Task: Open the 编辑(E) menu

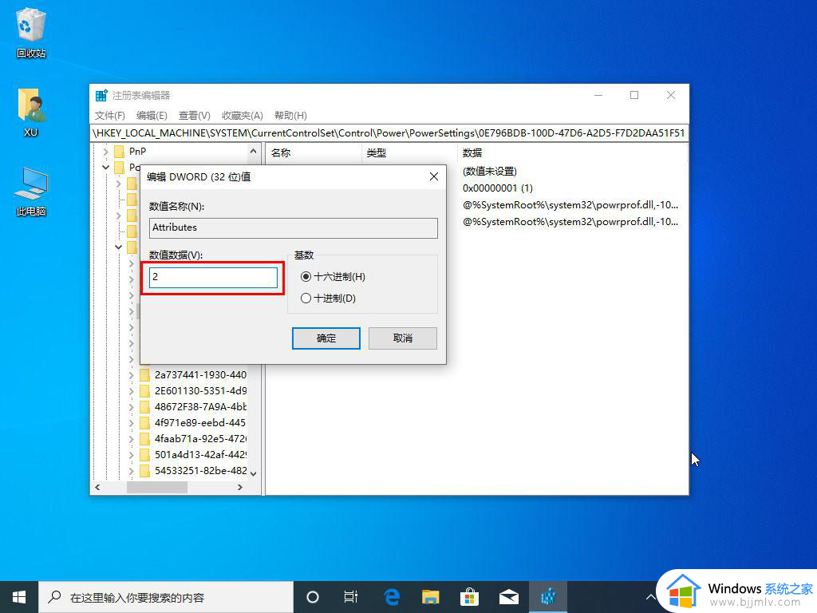Action: click(152, 115)
